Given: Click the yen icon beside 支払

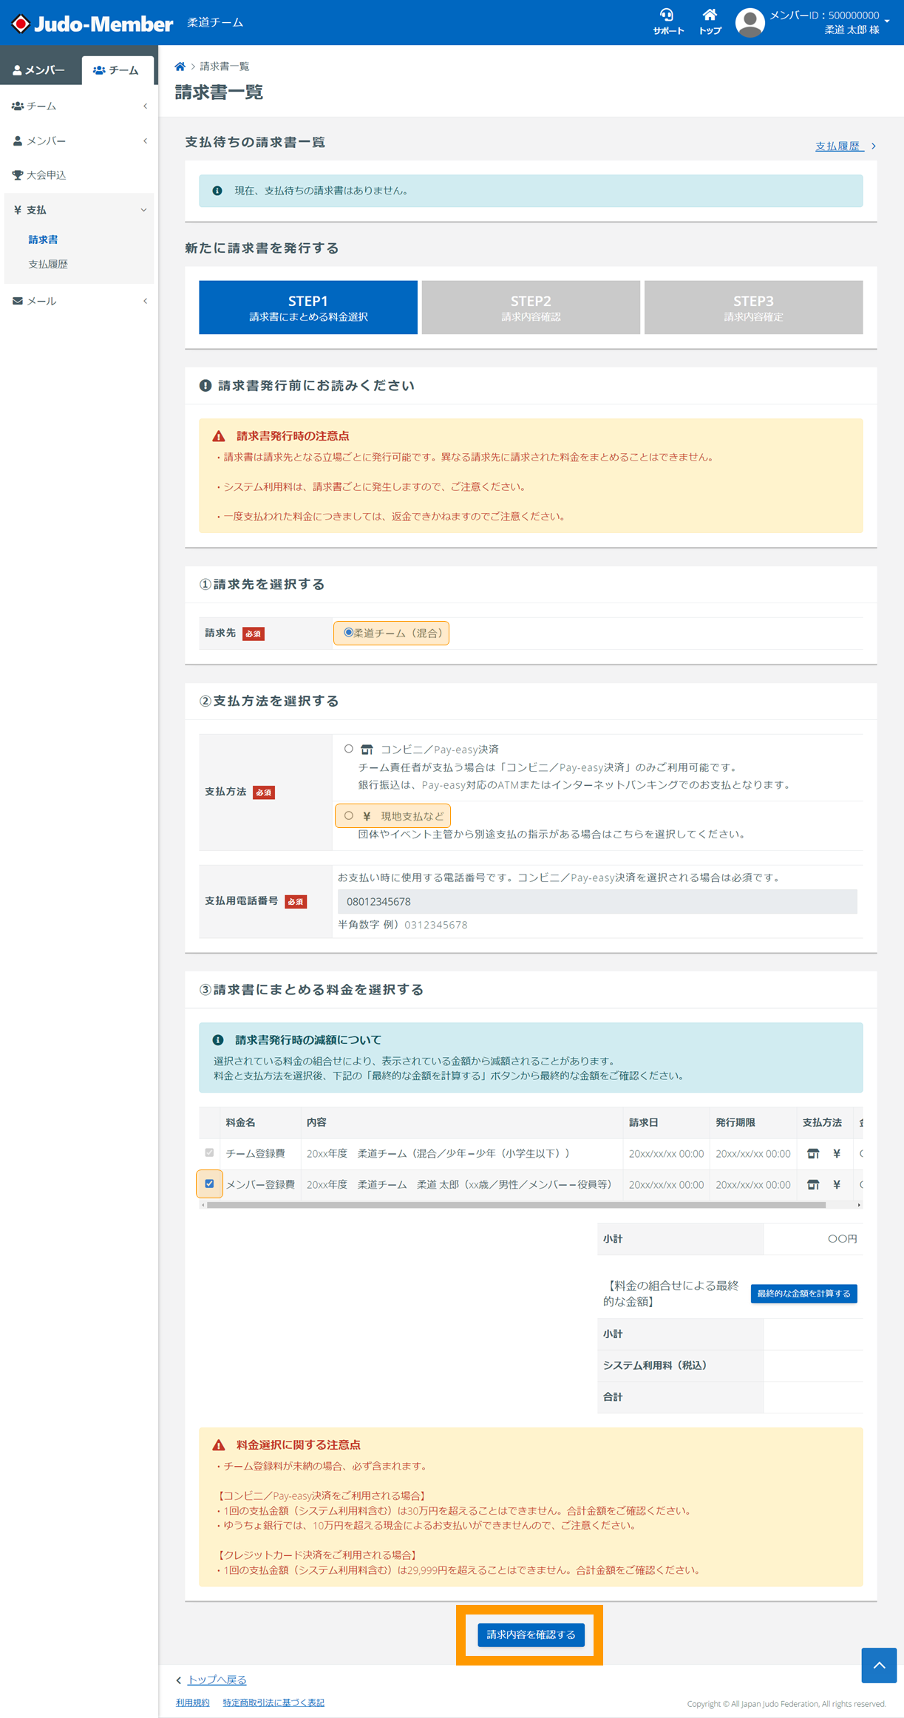Looking at the screenshot, I should (17, 210).
